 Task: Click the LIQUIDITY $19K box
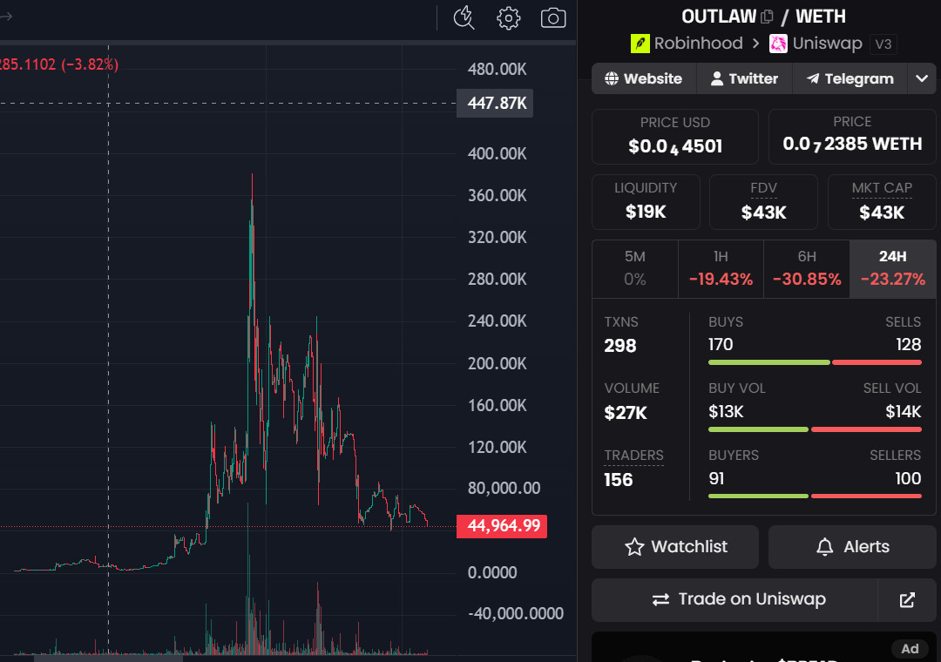click(646, 202)
